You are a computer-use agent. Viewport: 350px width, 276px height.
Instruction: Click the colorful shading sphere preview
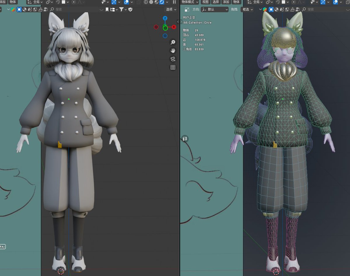tap(13, 9)
